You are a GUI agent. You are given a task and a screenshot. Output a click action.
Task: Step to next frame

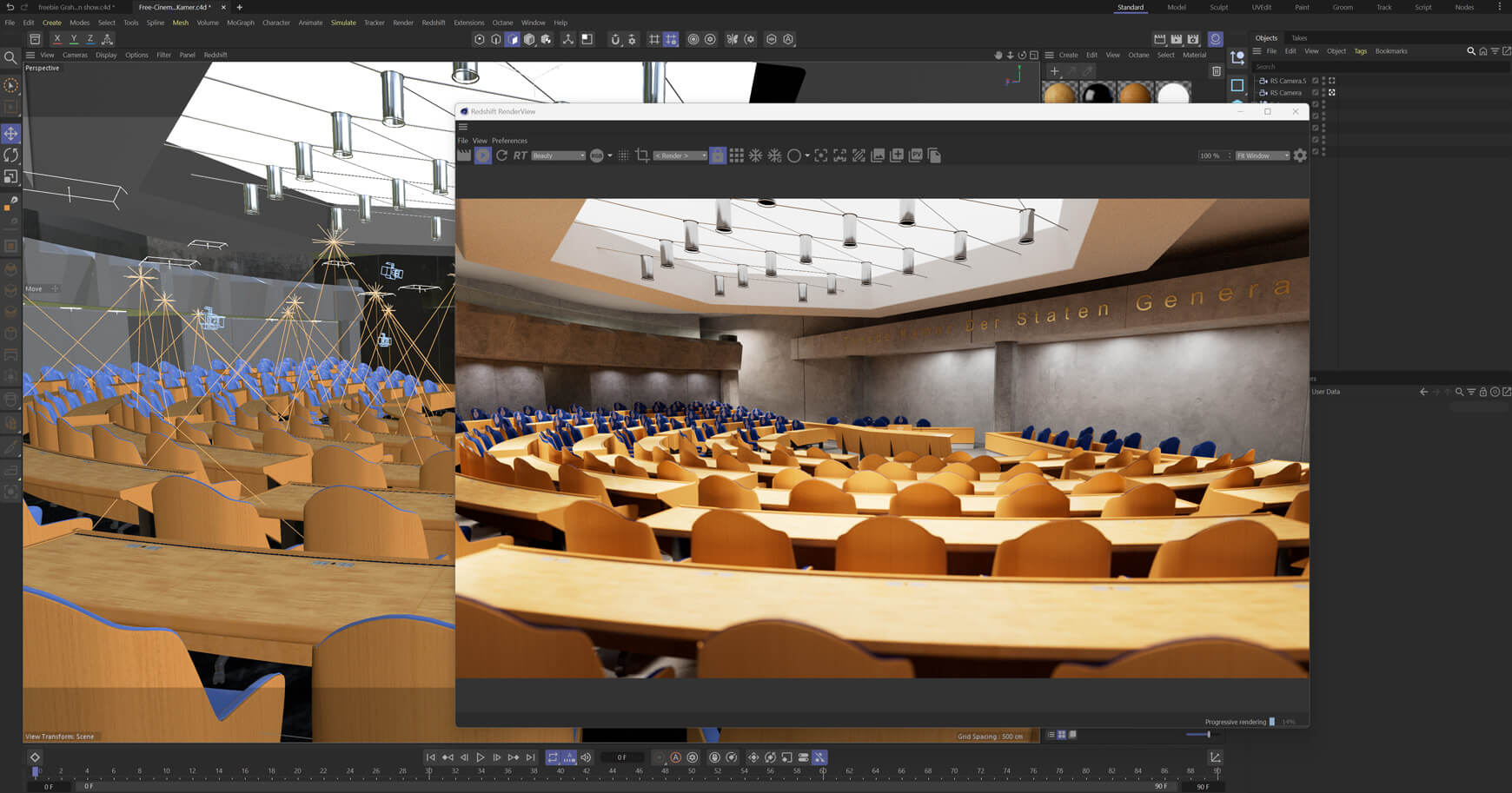497,757
